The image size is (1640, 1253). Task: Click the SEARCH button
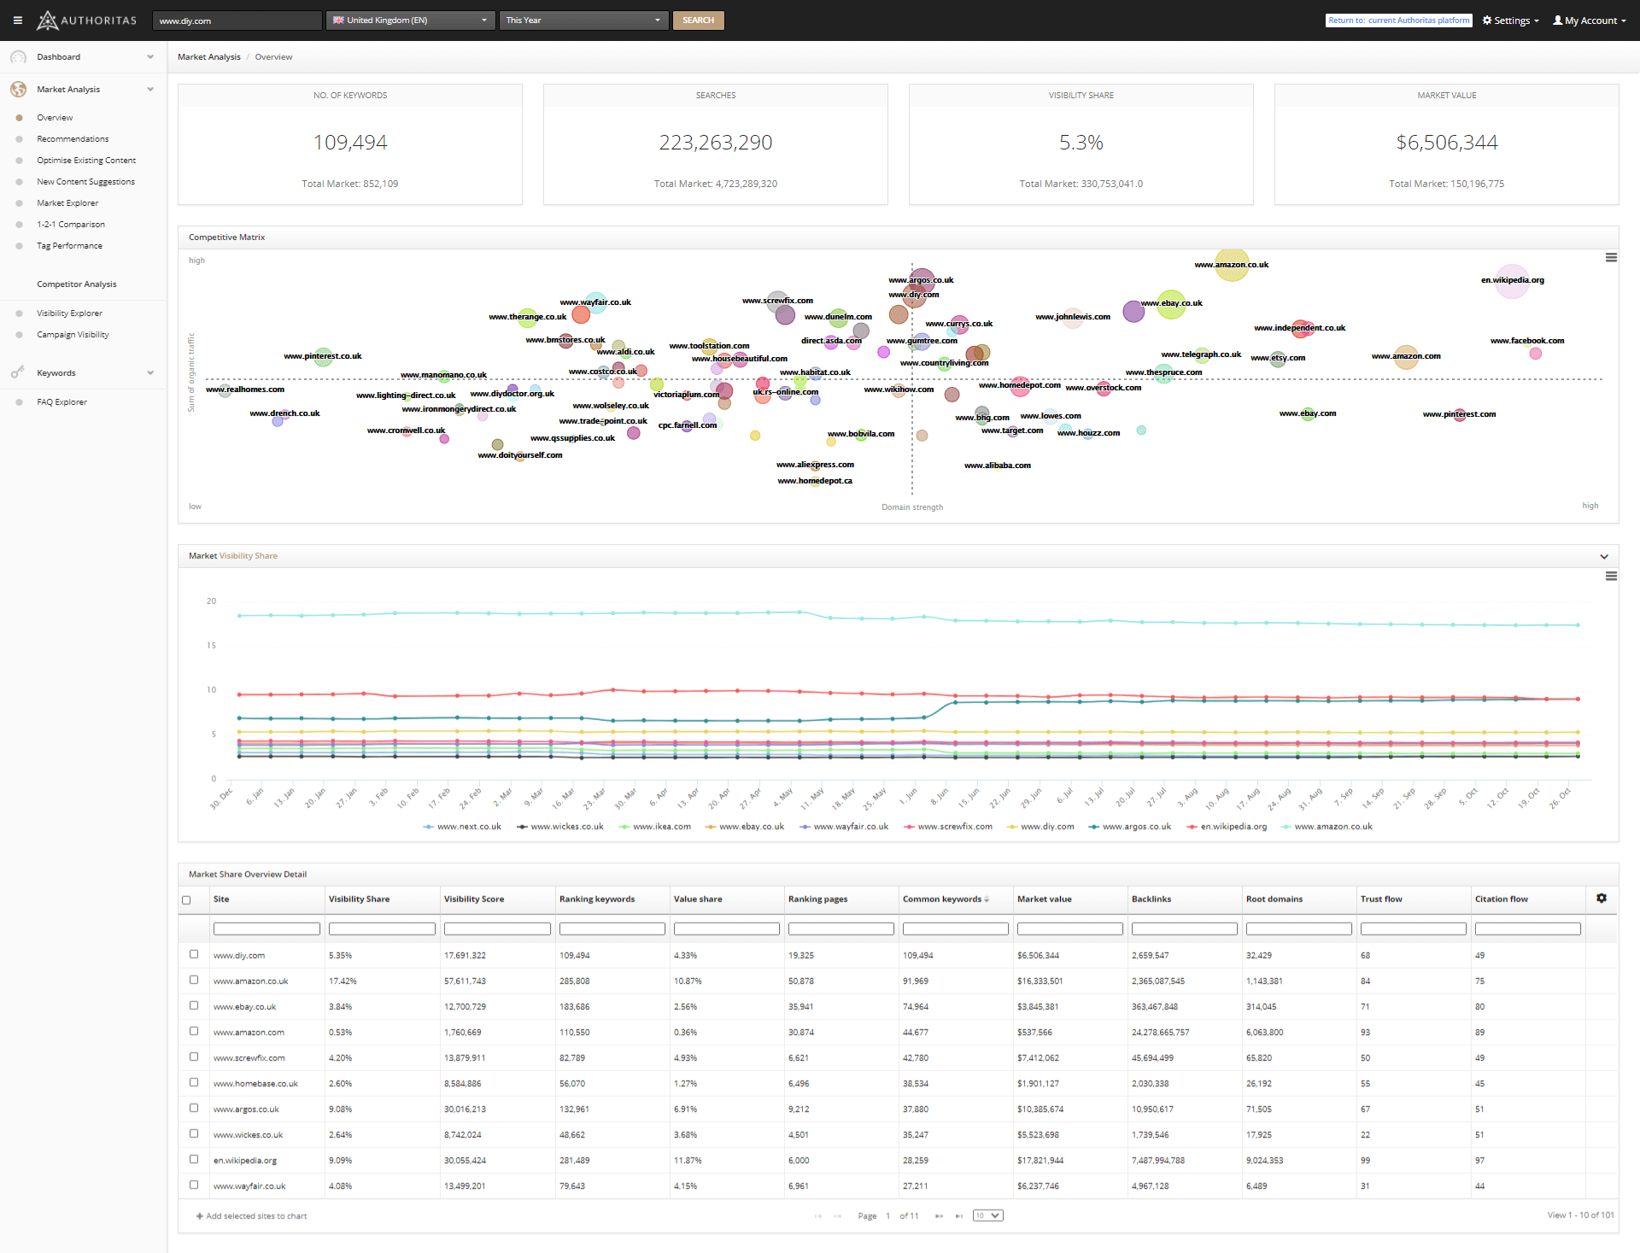coord(698,20)
